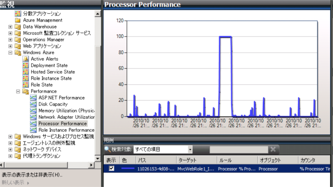Screen dimensions: 333x187
Task: Expand the エージェントレスの例外監視 node
Action: [10, 143]
